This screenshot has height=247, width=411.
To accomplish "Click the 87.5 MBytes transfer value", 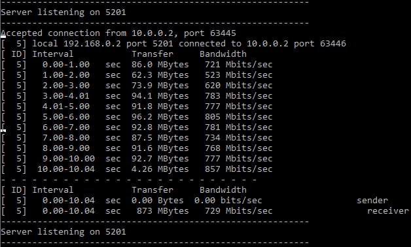I will 160,138.
